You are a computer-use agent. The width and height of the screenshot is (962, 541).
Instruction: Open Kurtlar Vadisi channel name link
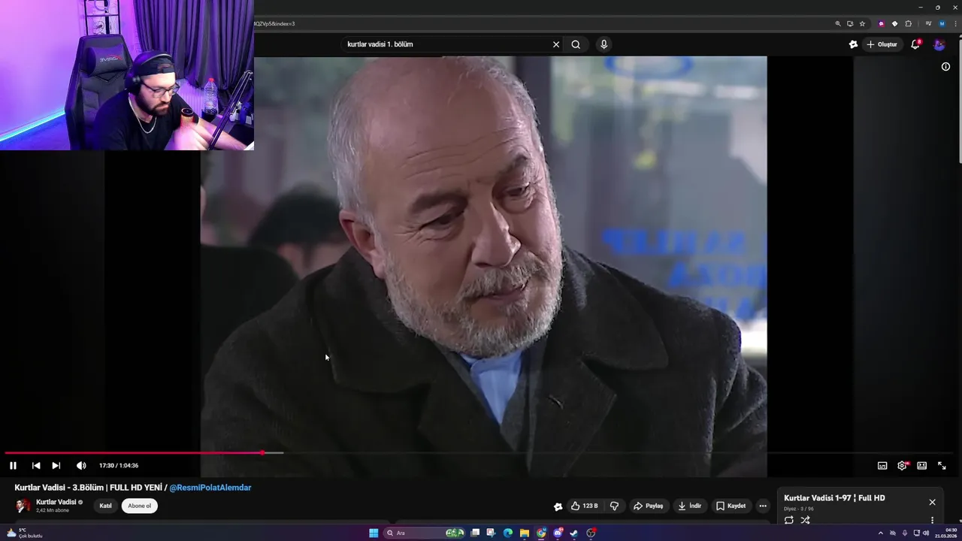pos(56,502)
